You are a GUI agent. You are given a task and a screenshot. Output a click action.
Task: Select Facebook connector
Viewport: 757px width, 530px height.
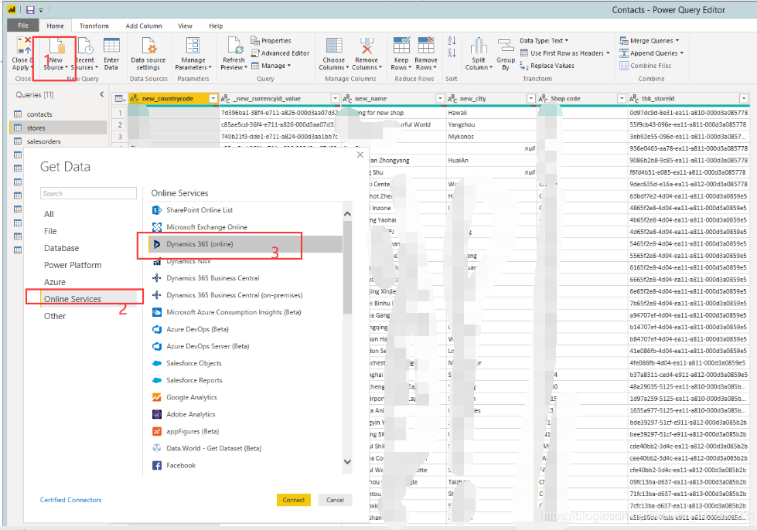[x=245, y=465]
